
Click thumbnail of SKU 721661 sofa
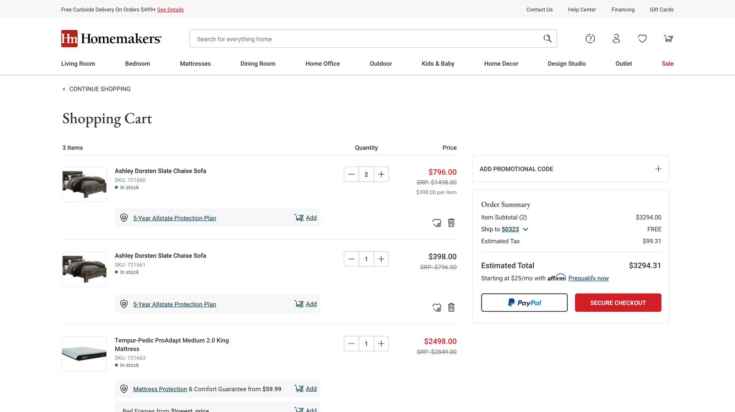85,269
